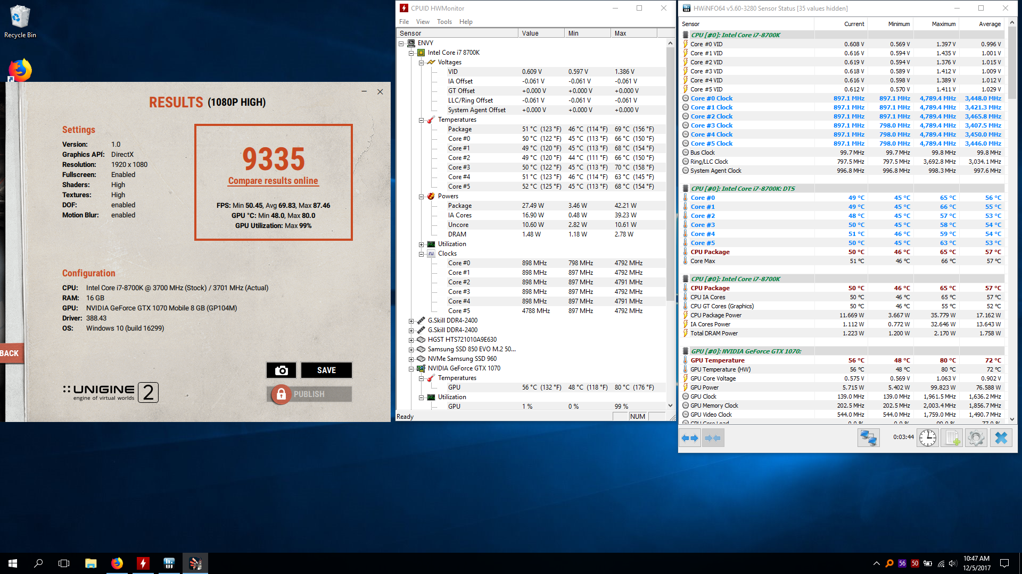The height and width of the screenshot is (574, 1022).
Task: Open File Explorer from the taskbar
Action: [91, 563]
